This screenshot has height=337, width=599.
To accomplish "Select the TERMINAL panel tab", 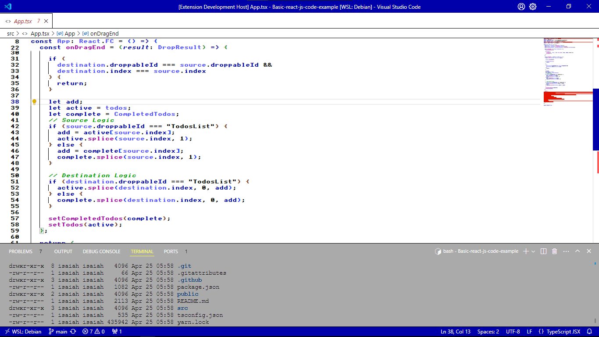I will tap(142, 251).
